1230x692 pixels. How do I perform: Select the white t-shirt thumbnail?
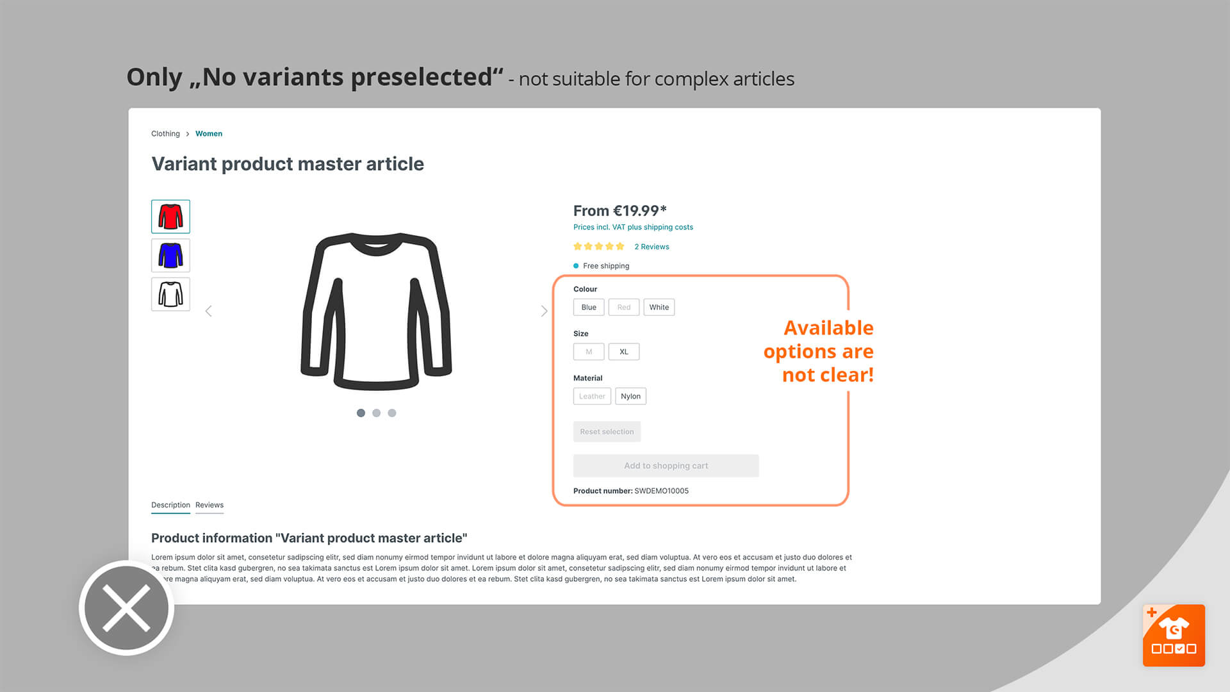(170, 294)
